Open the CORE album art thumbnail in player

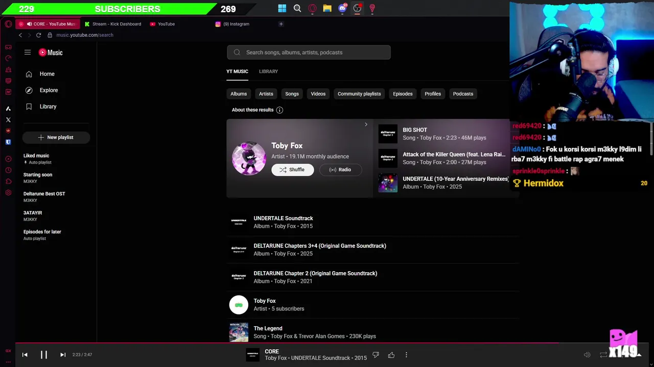(x=253, y=355)
